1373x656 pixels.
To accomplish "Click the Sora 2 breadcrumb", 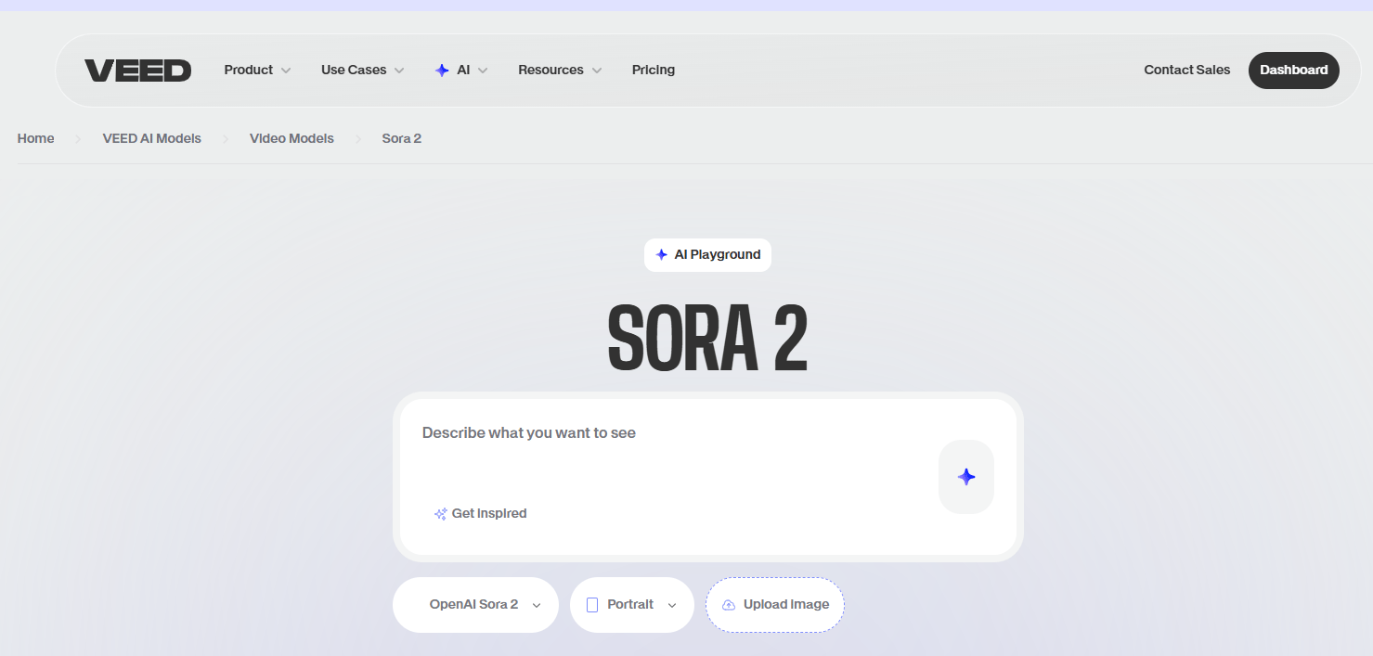I will [402, 138].
